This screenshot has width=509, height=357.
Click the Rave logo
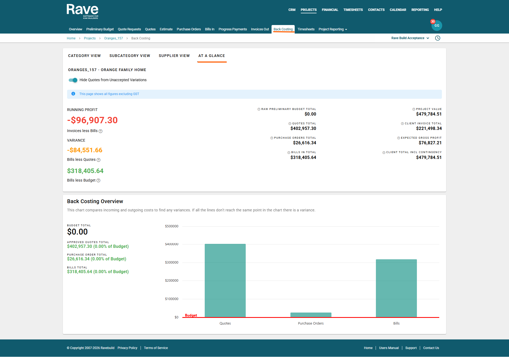point(83,11)
